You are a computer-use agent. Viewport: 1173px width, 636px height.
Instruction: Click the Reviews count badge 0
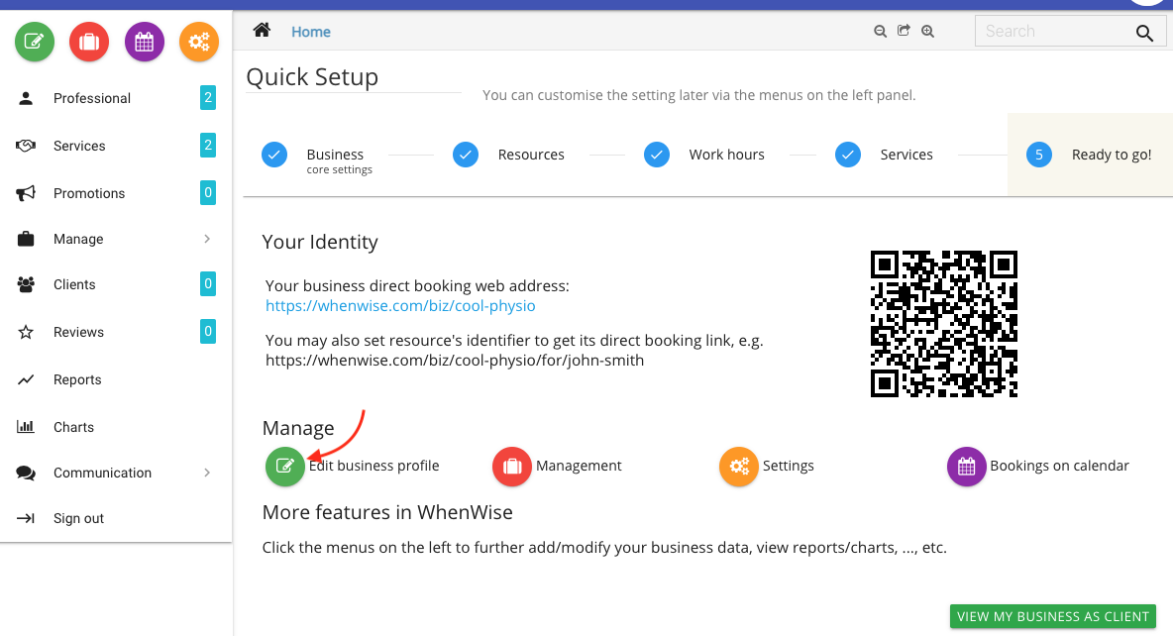[x=208, y=332]
